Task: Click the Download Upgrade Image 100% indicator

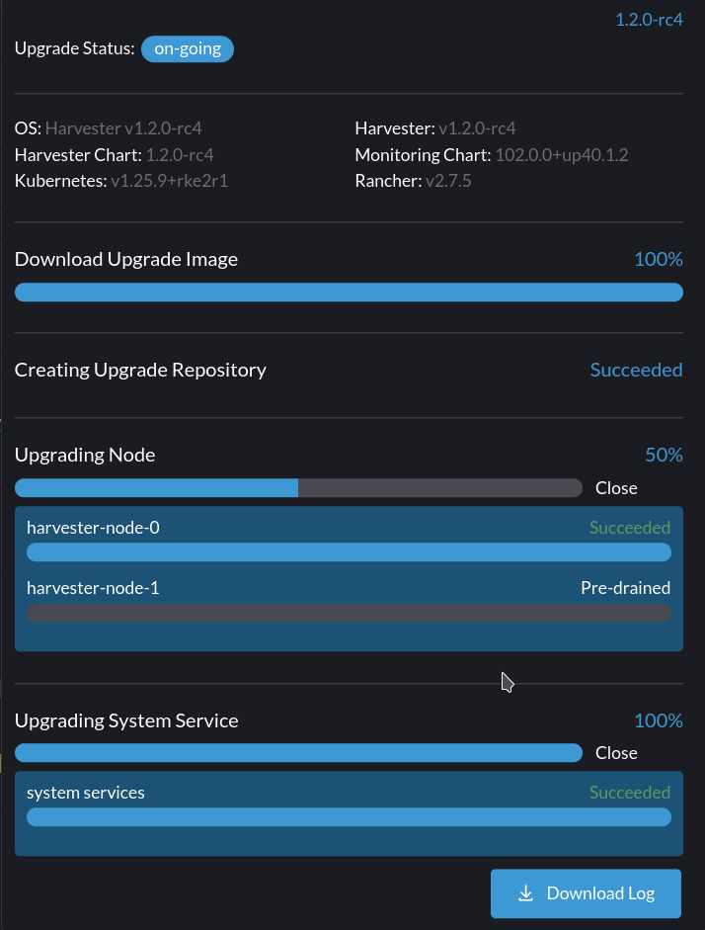Action: click(x=658, y=259)
